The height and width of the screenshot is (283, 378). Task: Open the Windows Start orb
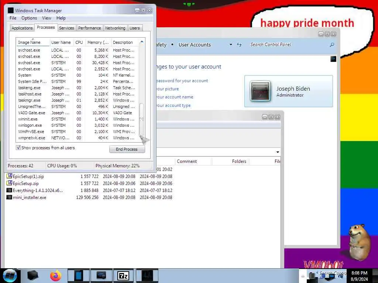10,276
